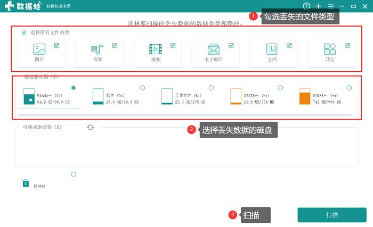Uncheck the 文档 checkbox
Screen dimensions: 373x227
pos(289,45)
